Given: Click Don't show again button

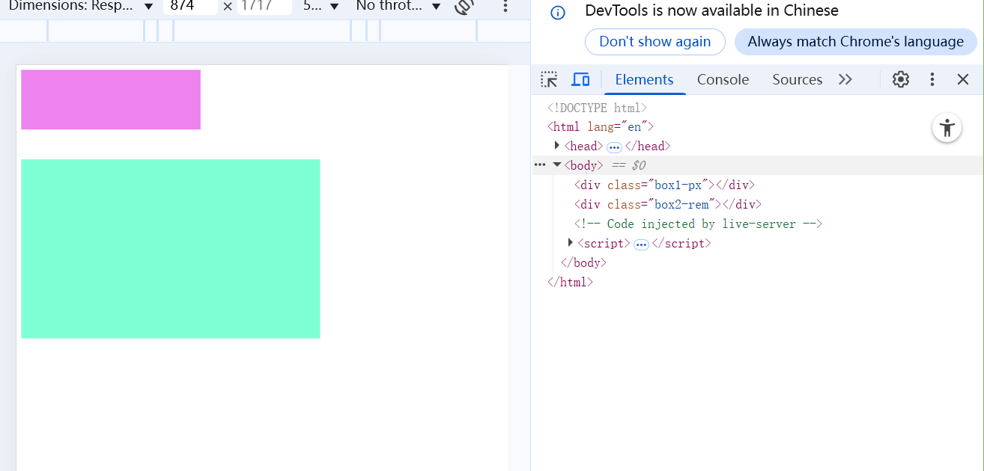Looking at the screenshot, I should pos(655,42).
